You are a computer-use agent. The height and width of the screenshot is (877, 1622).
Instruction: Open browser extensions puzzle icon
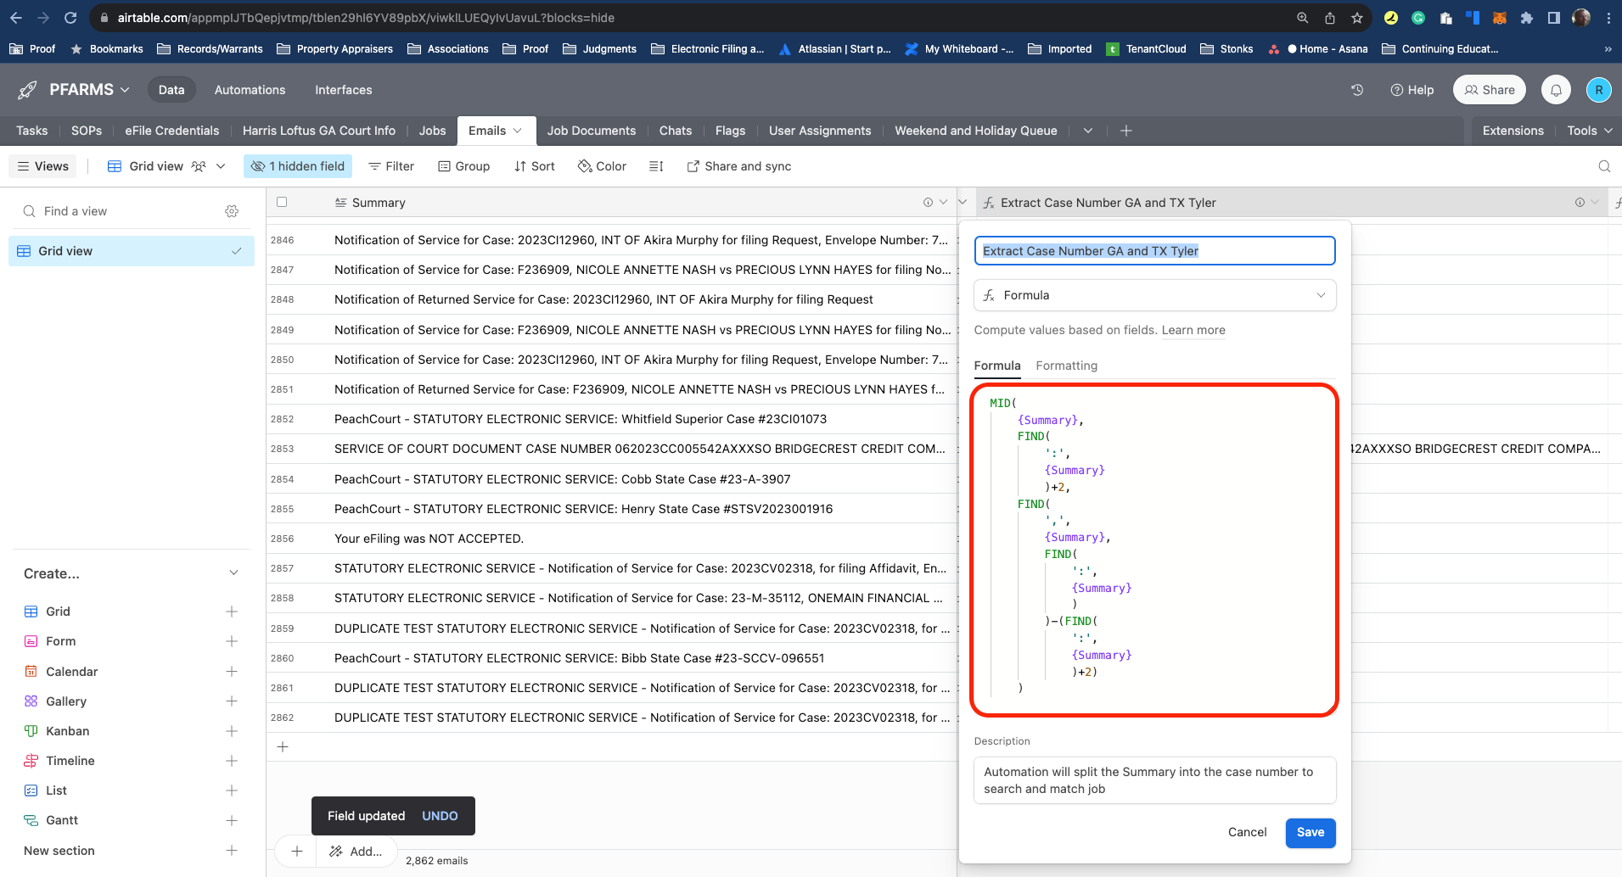pyautogui.click(x=1527, y=18)
